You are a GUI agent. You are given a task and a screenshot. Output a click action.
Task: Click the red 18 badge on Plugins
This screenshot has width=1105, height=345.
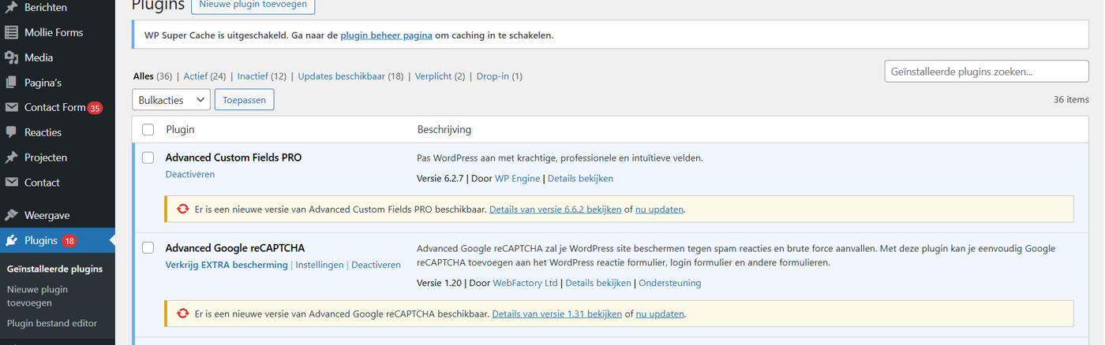click(x=69, y=241)
